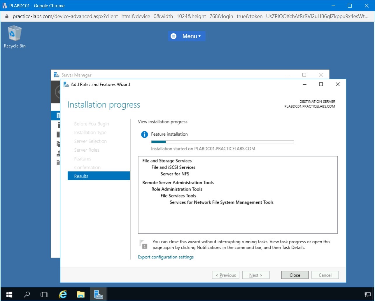Click 'Server for NFS' entry

[x=175, y=174]
